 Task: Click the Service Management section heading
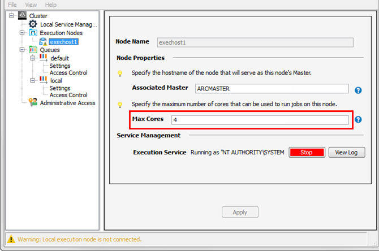tap(148, 135)
